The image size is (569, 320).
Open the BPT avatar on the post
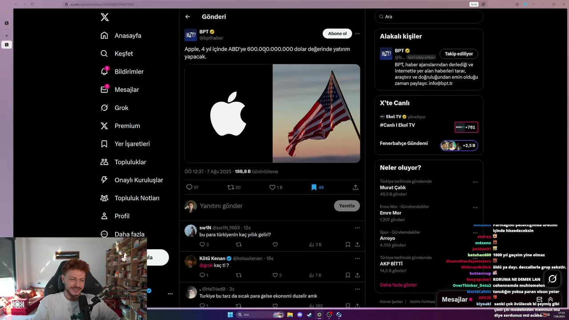191,35
